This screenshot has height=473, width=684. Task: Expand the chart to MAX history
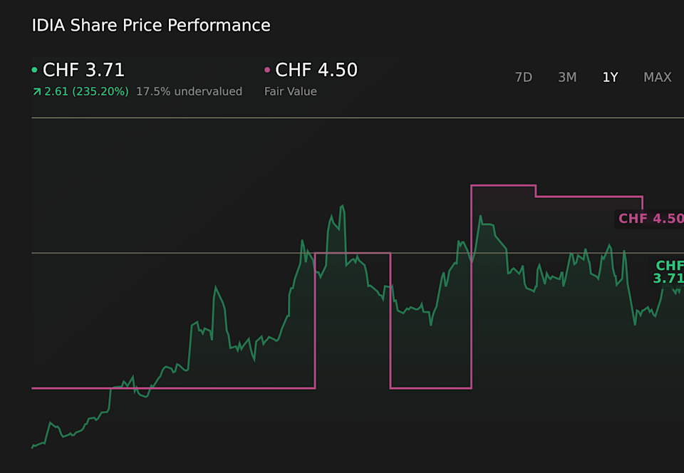pos(657,77)
